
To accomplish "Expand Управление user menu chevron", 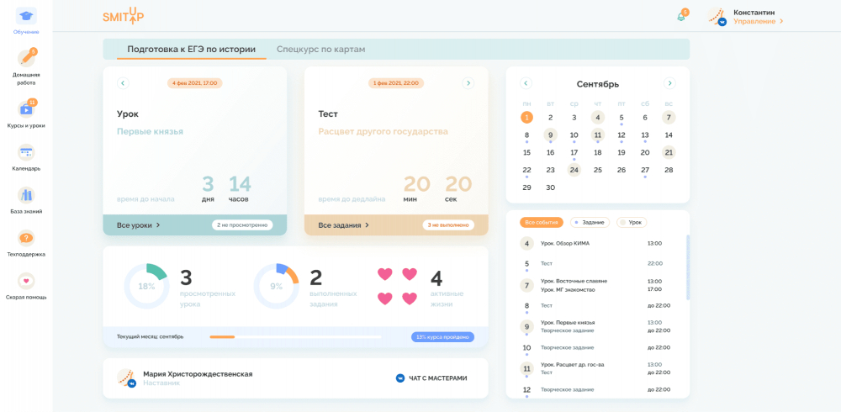I will coord(781,22).
